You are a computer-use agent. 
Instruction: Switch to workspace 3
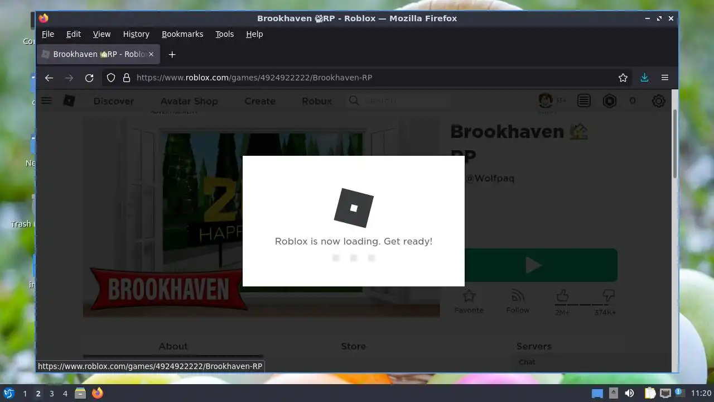(51, 394)
